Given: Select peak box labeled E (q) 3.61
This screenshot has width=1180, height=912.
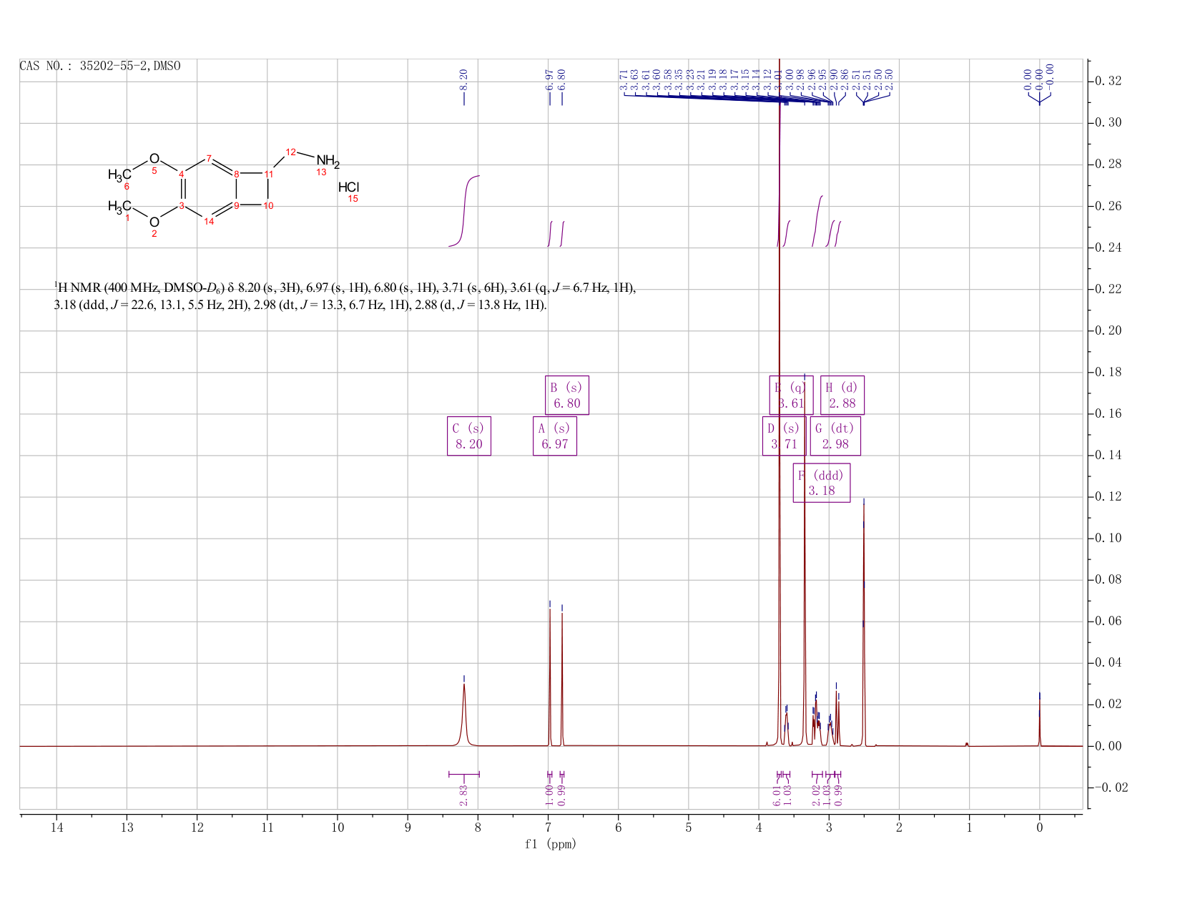Looking at the screenshot, I should pos(791,395).
